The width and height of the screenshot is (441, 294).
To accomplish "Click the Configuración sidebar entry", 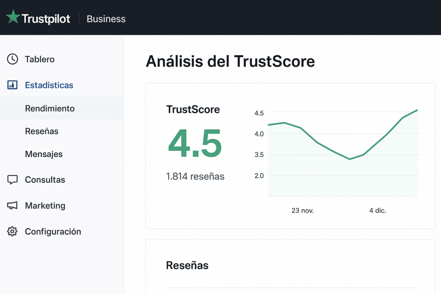I will 53,231.
